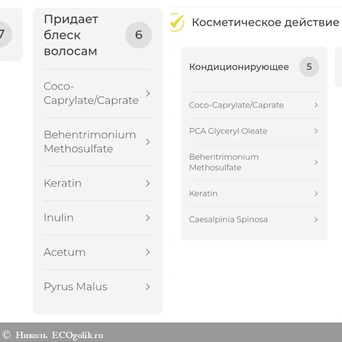
Task: Click the Косметическое действие section title
Action: pyautogui.click(x=265, y=22)
